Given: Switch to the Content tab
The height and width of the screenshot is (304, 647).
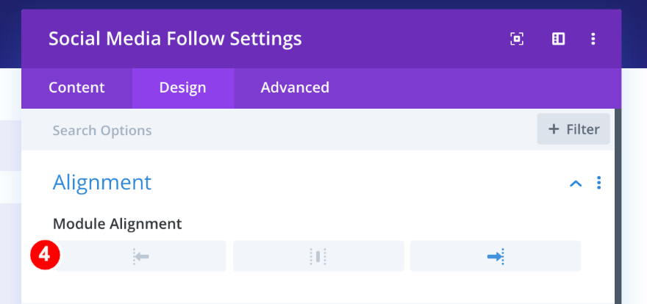Looking at the screenshot, I should point(76,88).
